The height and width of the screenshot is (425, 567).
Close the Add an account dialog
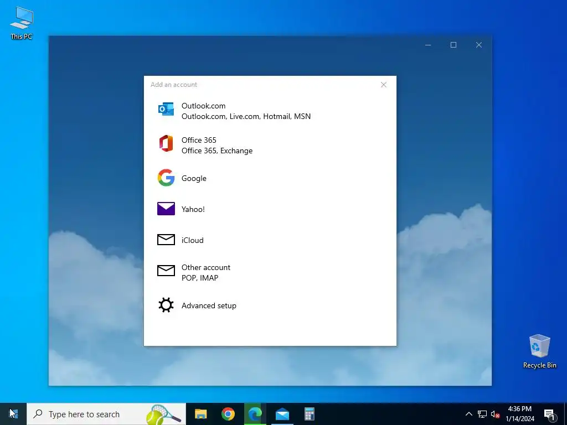[384, 85]
